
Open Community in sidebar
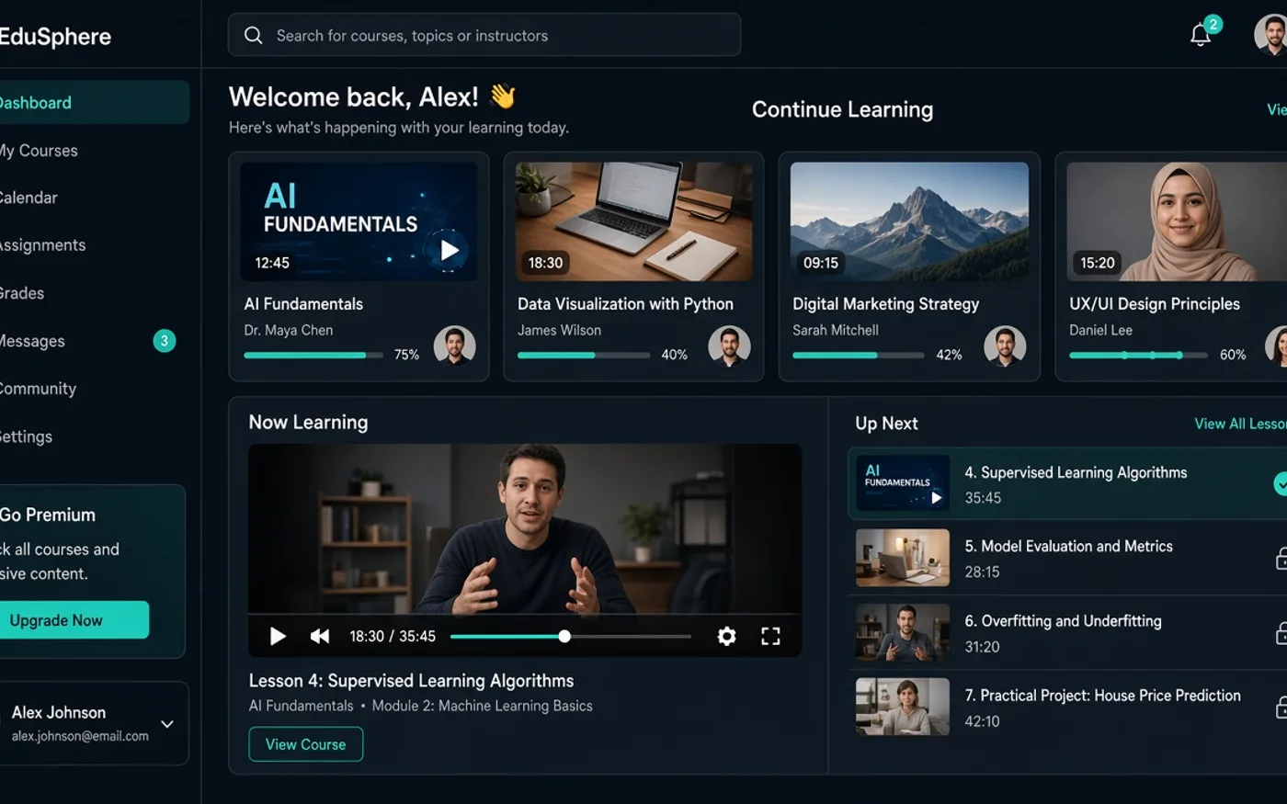click(38, 389)
